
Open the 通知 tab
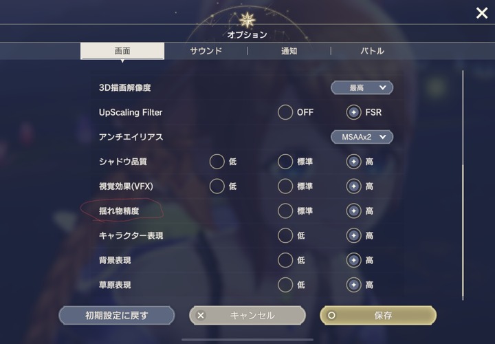(289, 51)
